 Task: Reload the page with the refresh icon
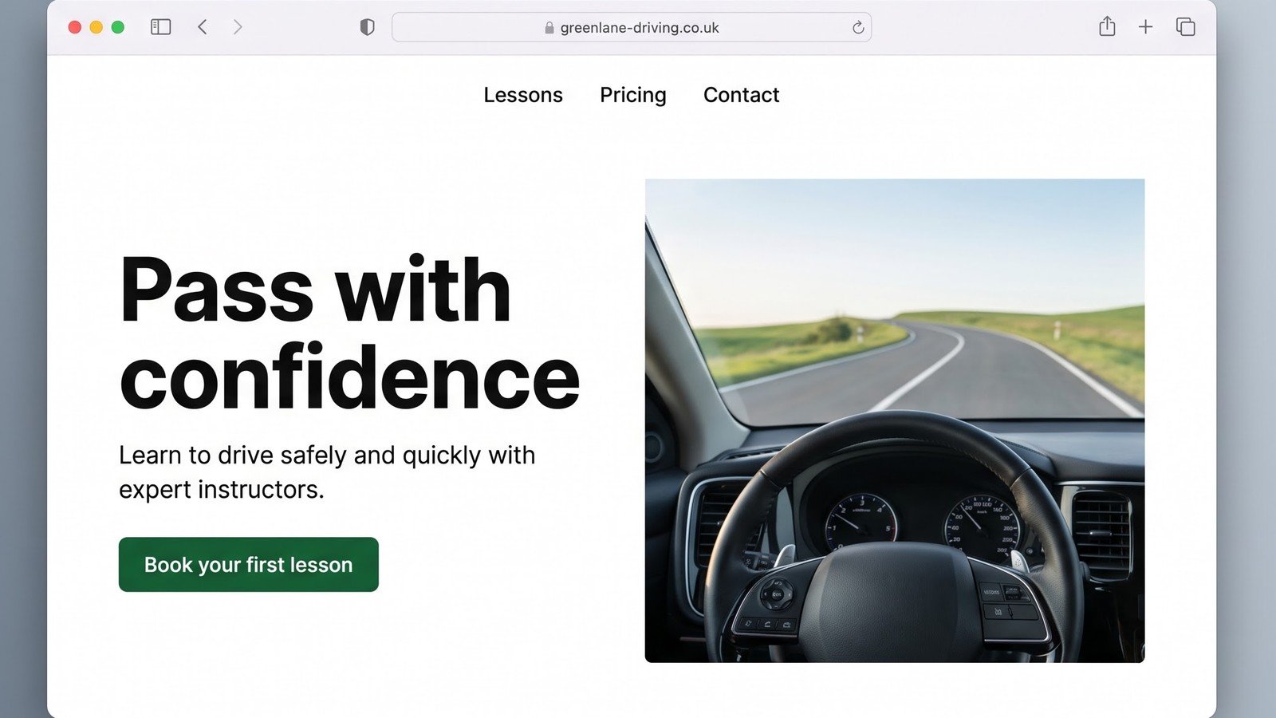[858, 27]
